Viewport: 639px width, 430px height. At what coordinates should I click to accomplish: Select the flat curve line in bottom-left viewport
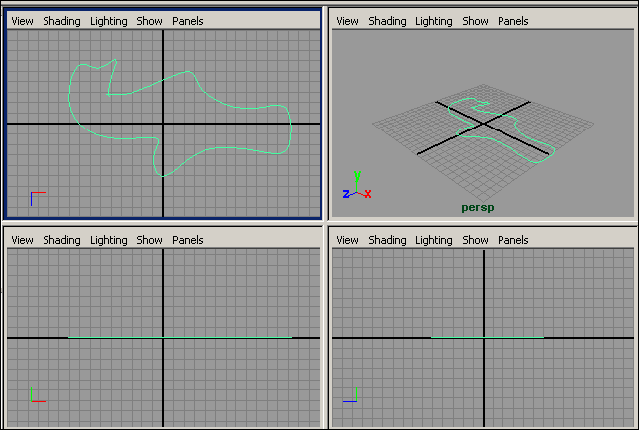click(180, 337)
